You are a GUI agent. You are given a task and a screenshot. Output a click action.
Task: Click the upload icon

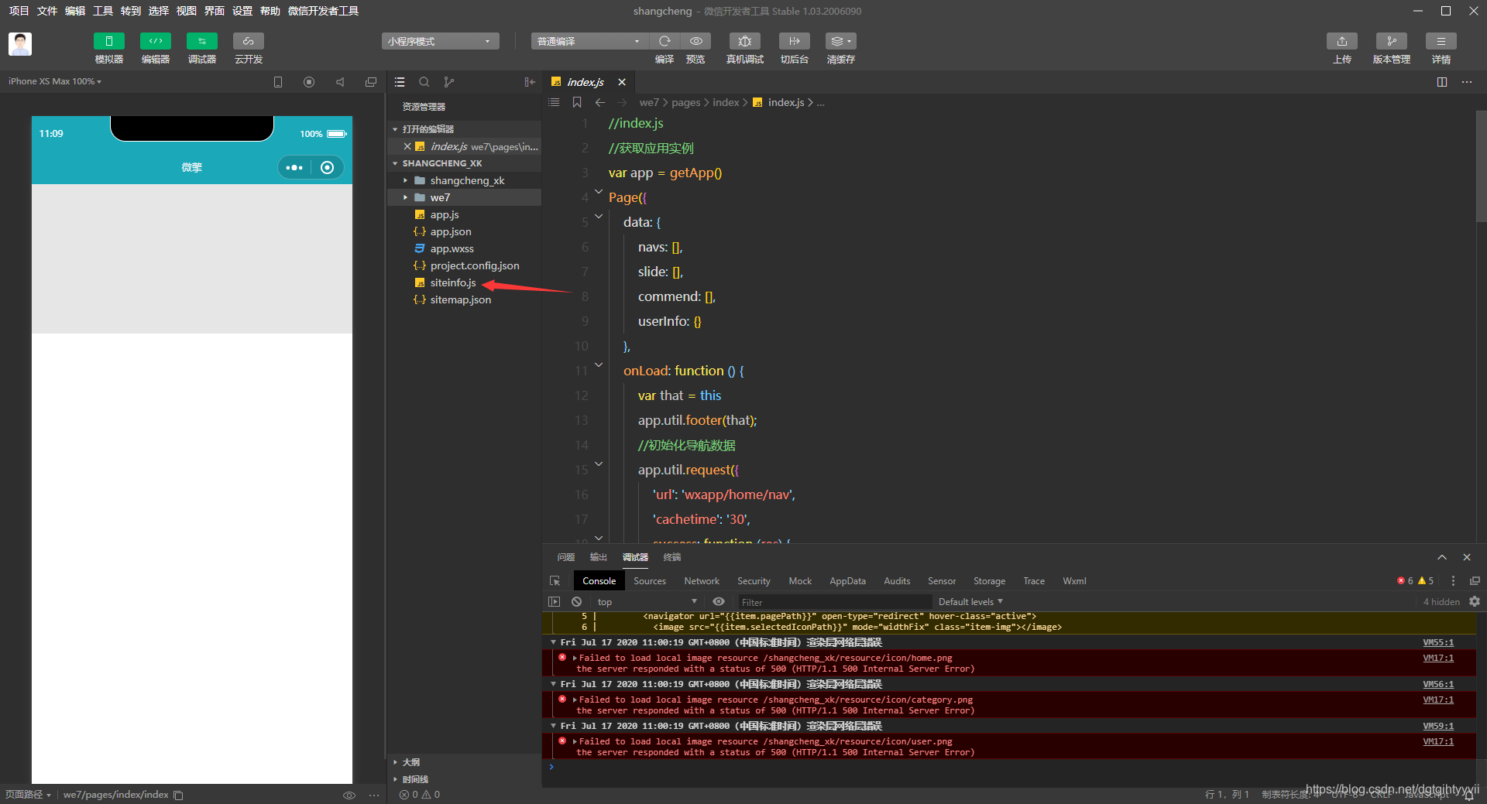[x=1342, y=41]
